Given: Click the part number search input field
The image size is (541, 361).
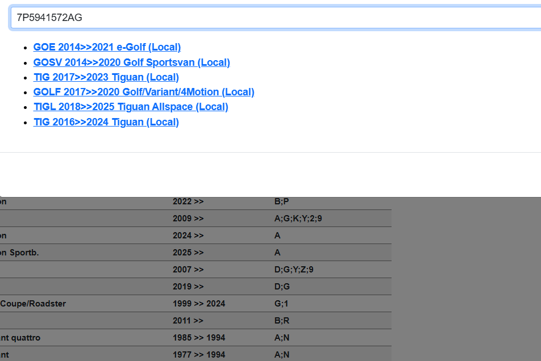Looking at the screenshot, I should (x=273, y=18).
